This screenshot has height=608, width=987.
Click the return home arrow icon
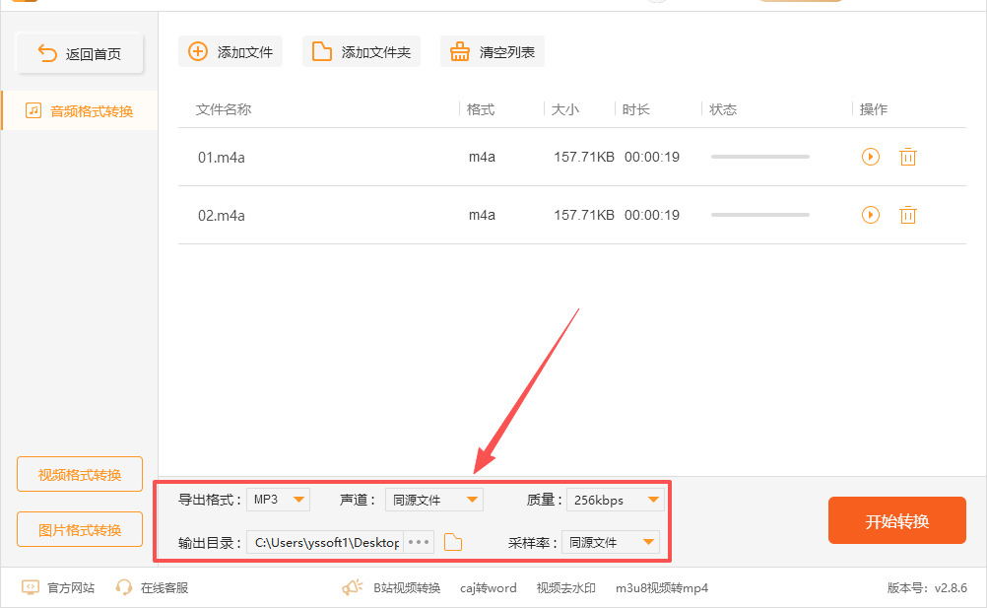[x=48, y=53]
